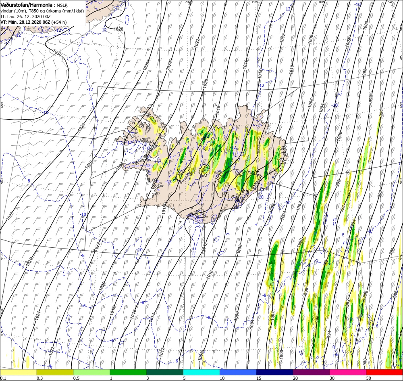
Task: Click the '0.3' legend value label
Action: [39, 378]
